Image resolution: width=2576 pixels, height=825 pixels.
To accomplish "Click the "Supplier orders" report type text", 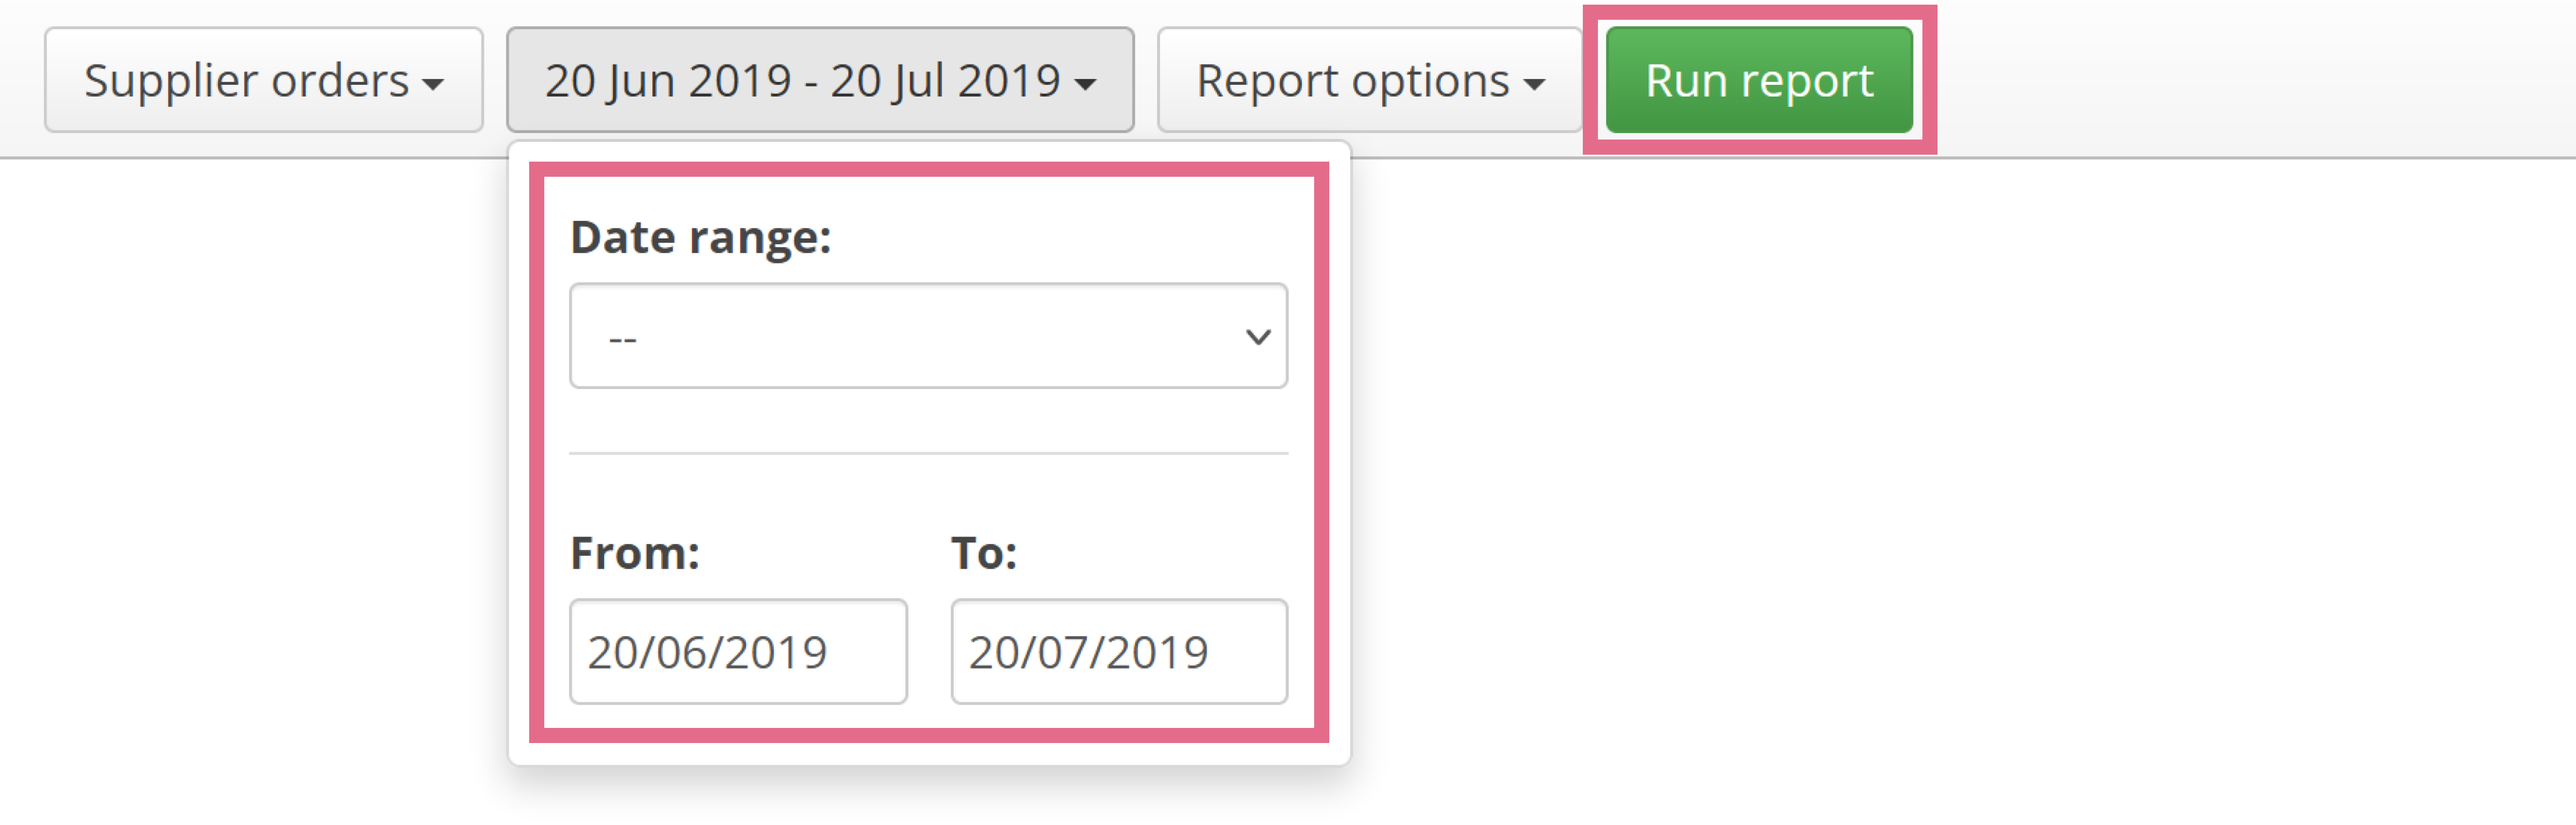I will (x=247, y=80).
